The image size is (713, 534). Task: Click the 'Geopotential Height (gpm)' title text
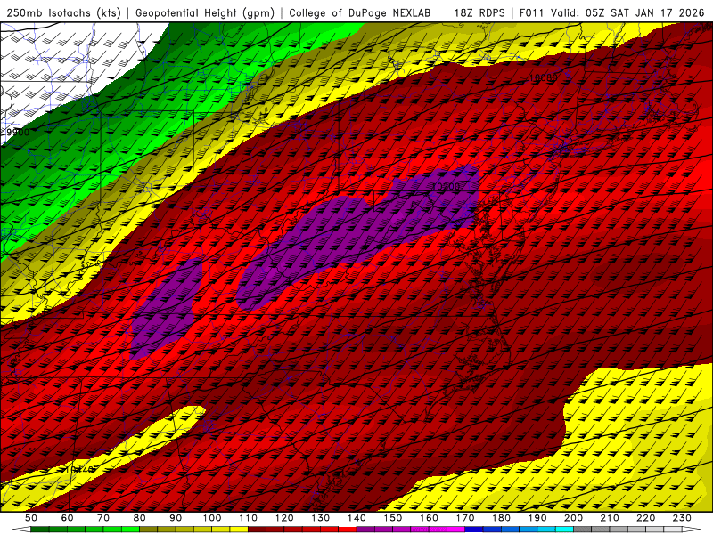[x=205, y=13]
